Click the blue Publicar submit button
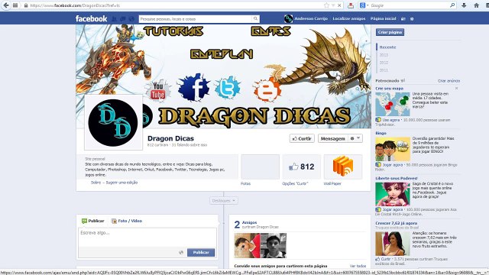489x275 pixels. point(201,252)
